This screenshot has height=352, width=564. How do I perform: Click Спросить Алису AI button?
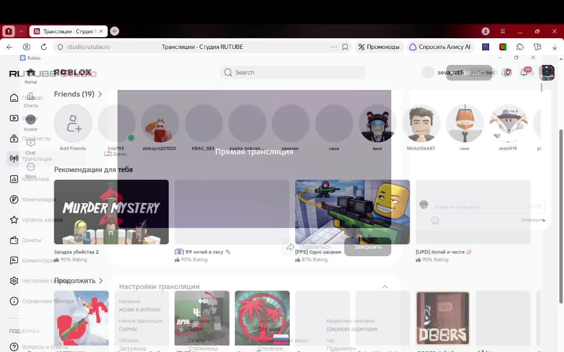point(440,47)
